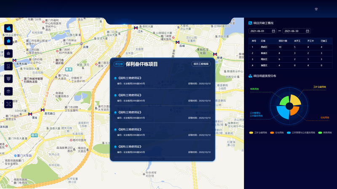This screenshot has height=189, width=337.
Task: Click the 区域 column header
Action: pos(263,41)
